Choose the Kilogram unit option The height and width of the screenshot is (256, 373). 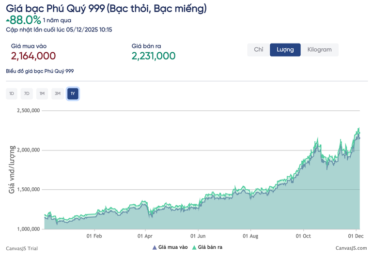tap(319, 50)
